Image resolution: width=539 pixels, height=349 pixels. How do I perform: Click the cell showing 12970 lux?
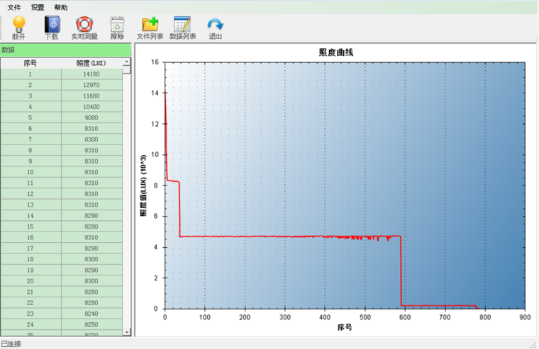click(x=91, y=85)
